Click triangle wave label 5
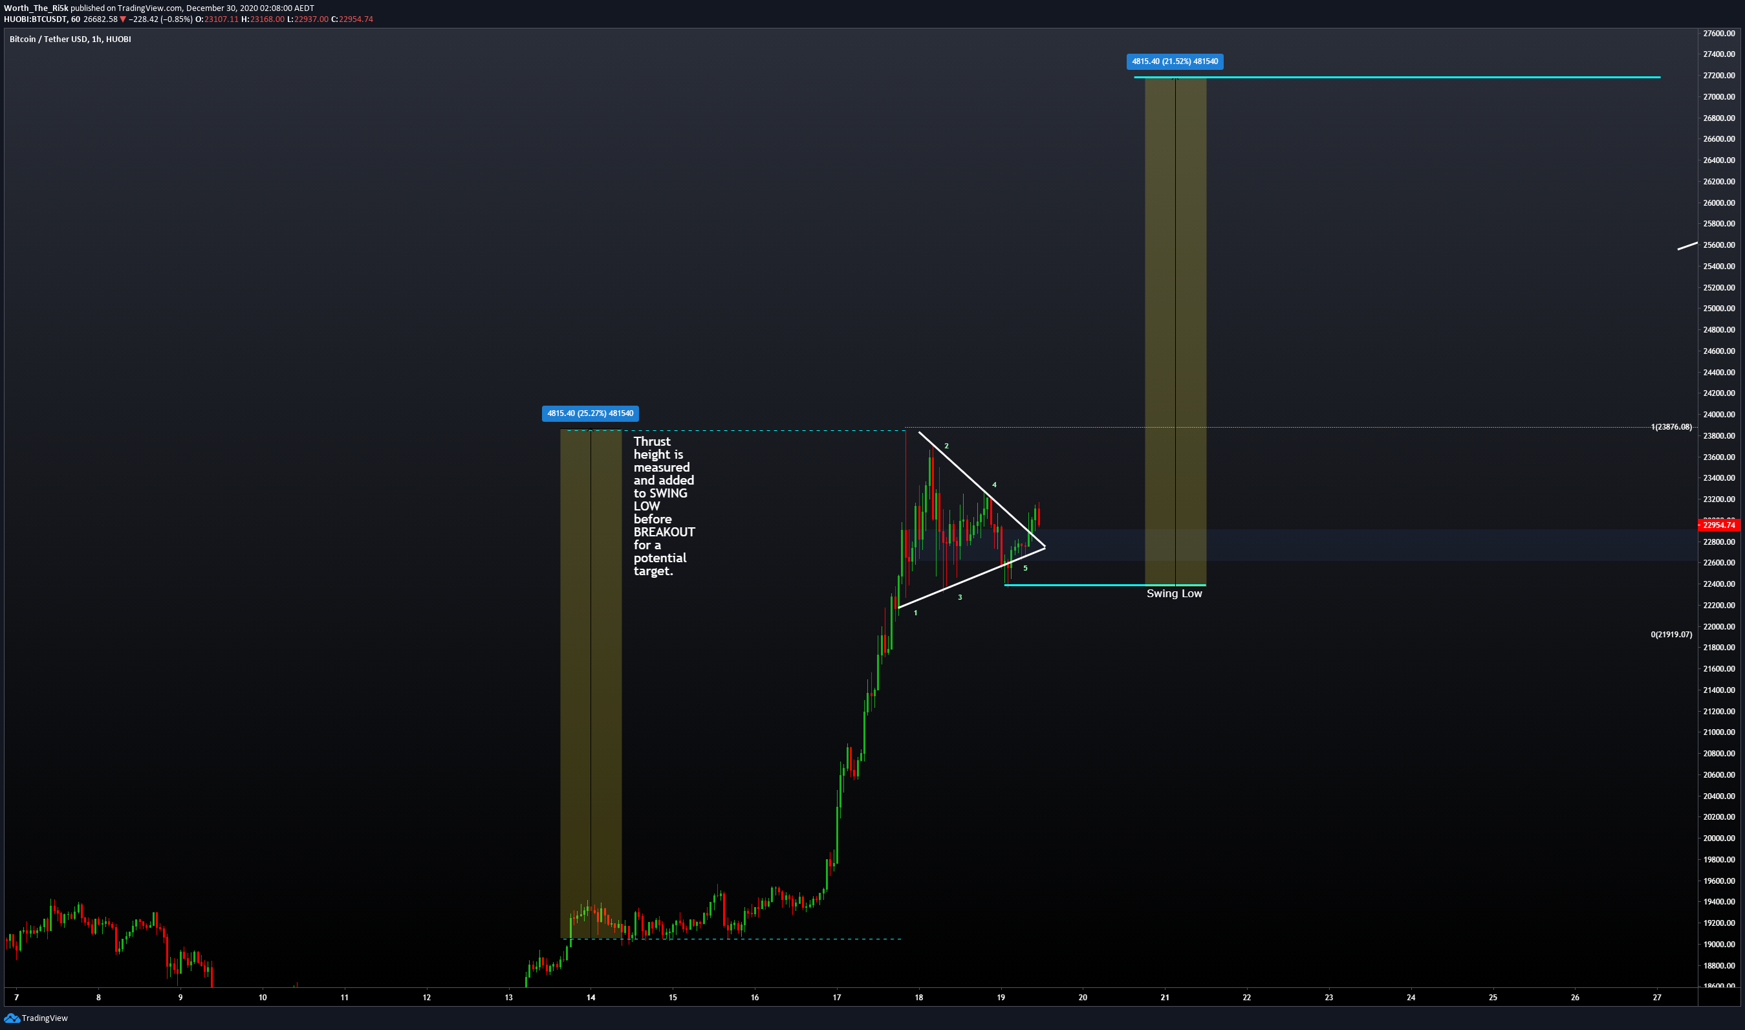The width and height of the screenshot is (1745, 1030). pyautogui.click(x=1026, y=568)
